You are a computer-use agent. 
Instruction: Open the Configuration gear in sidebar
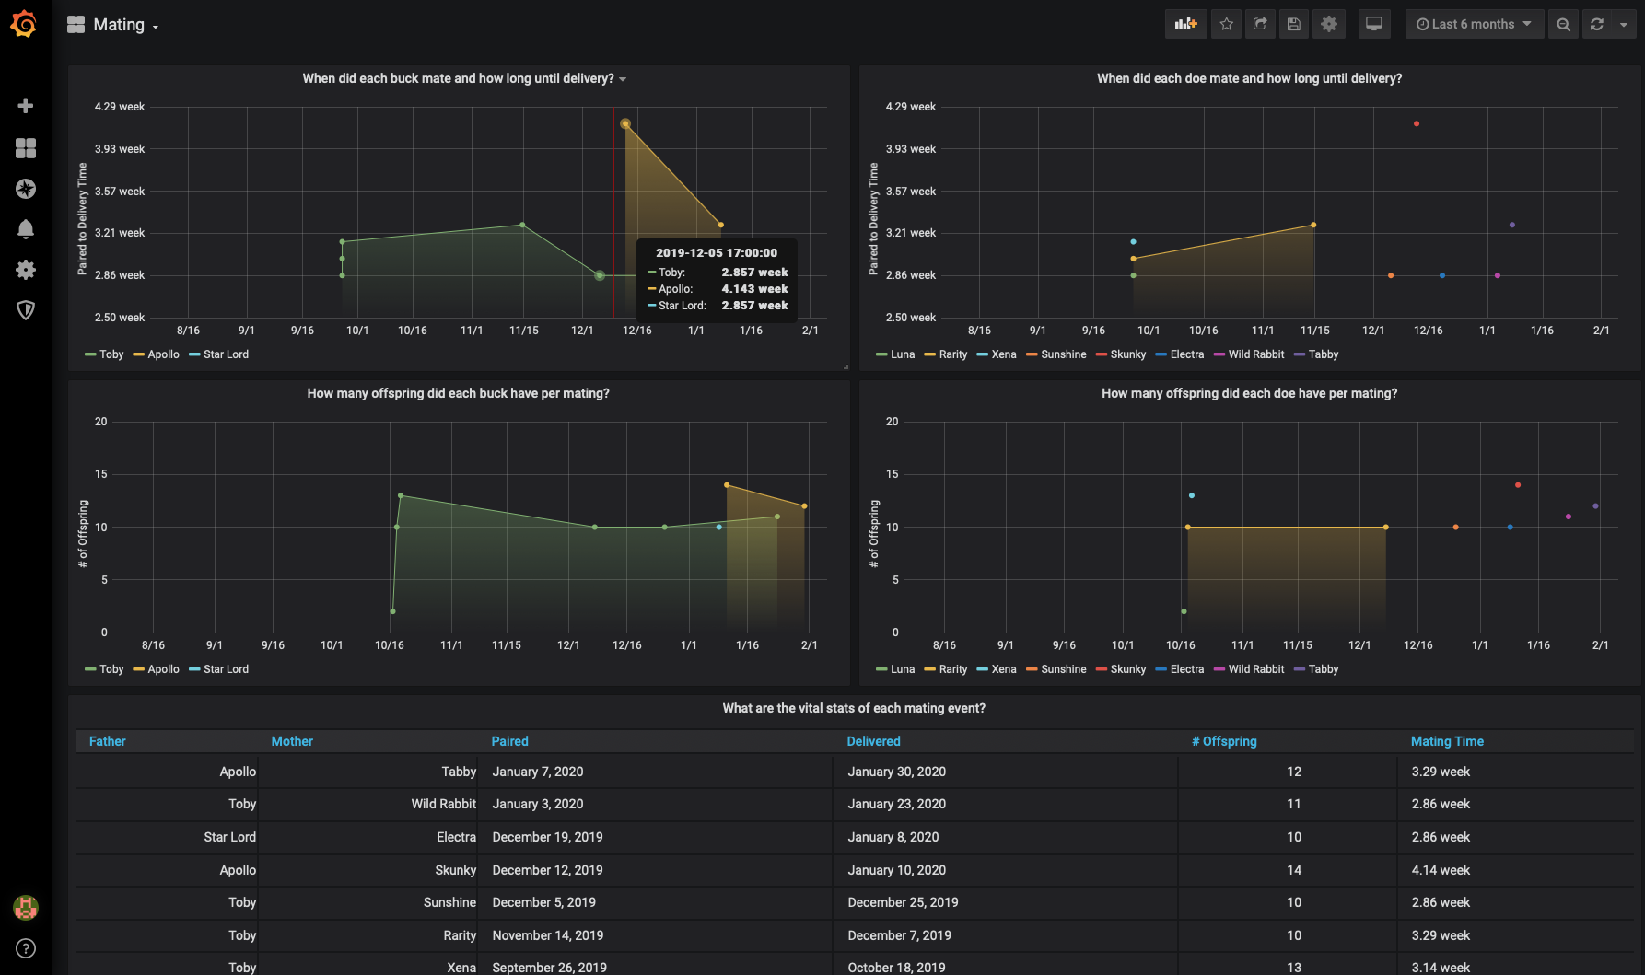[x=26, y=270]
